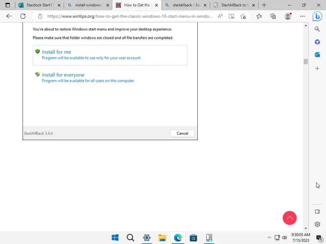Image resolution: width=326 pixels, height=244 pixels.
Task: Open Bing Chat sidebar button
Action: click(317, 16)
